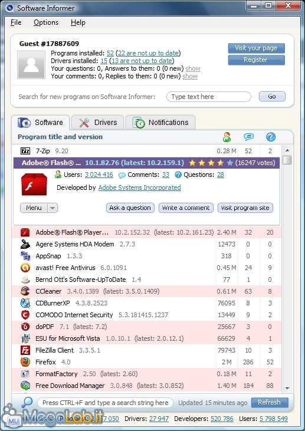
Task: Open the 22 are not up to date link
Action: (148, 53)
